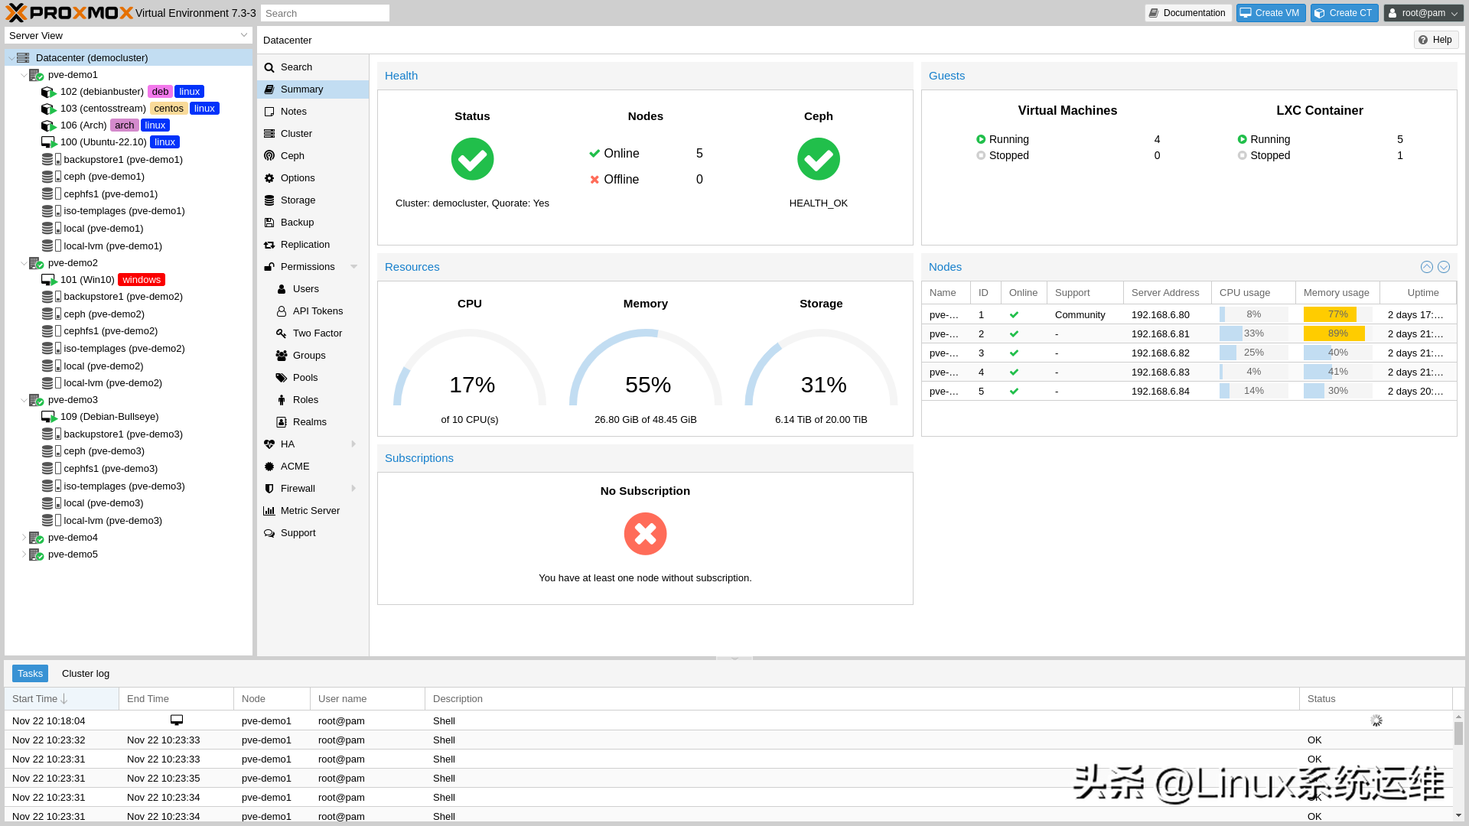Expand the Firewall submenu arrow
Viewport: 1469px width, 826px height.
tap(353, 489)
